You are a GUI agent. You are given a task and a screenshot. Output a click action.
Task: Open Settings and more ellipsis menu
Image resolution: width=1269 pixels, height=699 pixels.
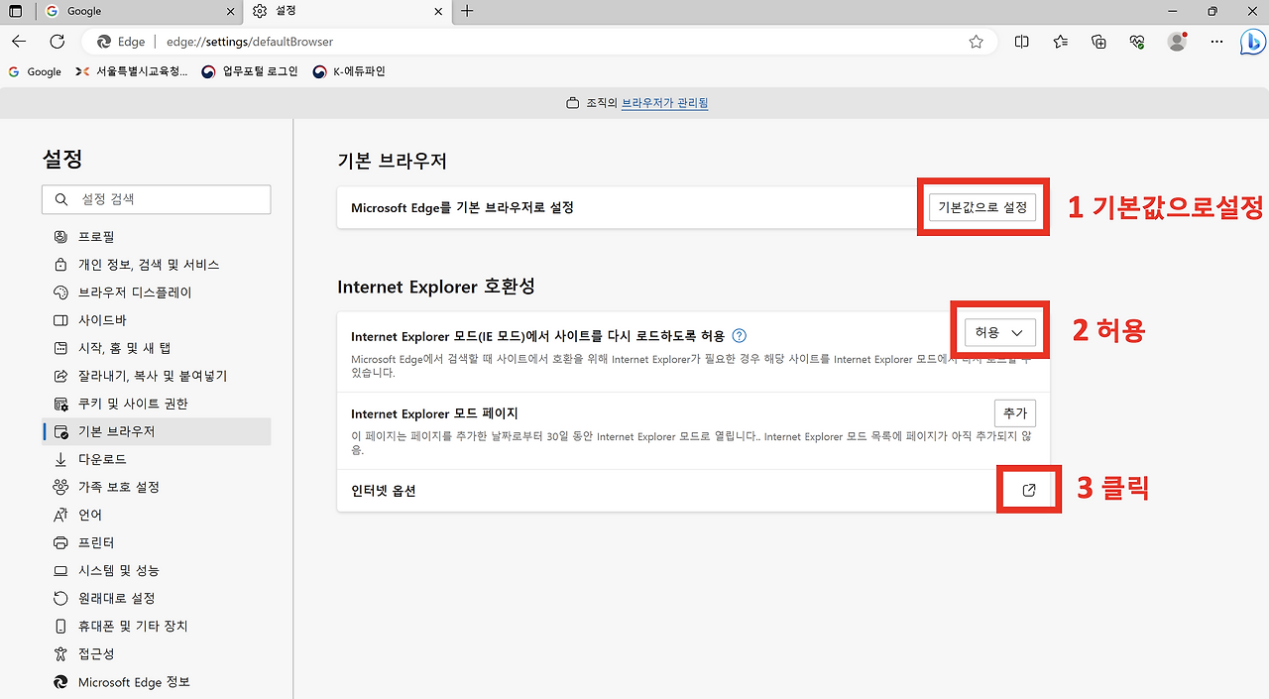click(x=1215, y=42)
